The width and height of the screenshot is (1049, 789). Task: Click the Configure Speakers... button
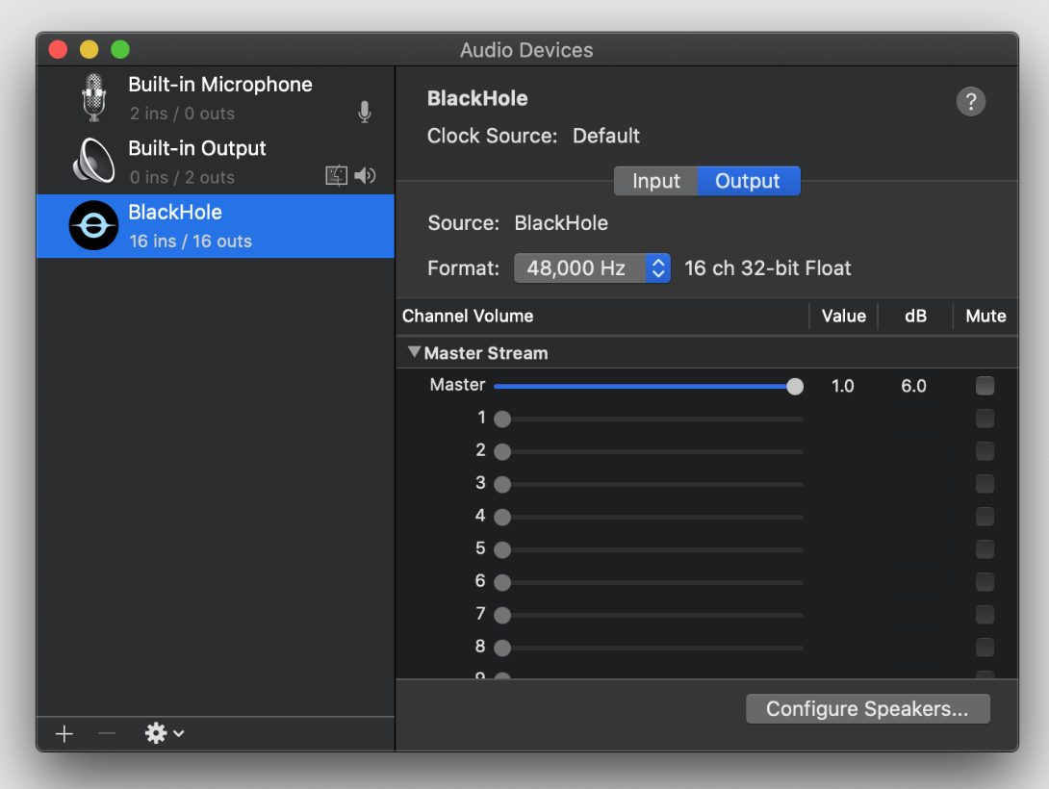tap(868, 709)
